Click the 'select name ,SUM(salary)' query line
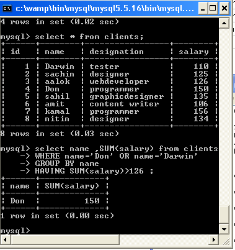Viewport: 235px width, 250px height. pyautogui.click(x=126, y=149)
